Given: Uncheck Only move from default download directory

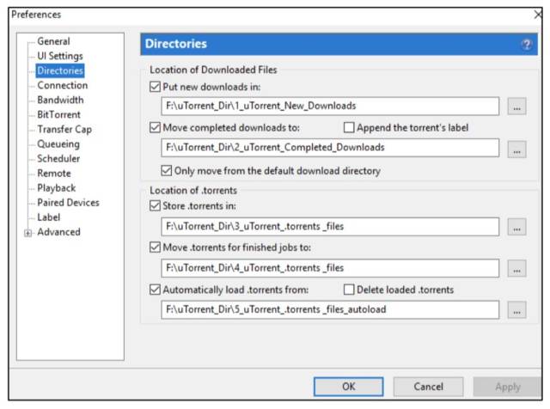Looking at the screenshot, I should coord(166,171).
